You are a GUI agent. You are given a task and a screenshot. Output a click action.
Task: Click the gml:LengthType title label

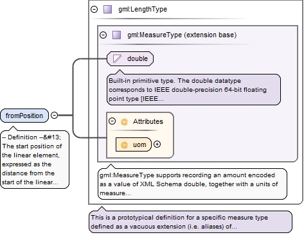(x=143, y=9)
